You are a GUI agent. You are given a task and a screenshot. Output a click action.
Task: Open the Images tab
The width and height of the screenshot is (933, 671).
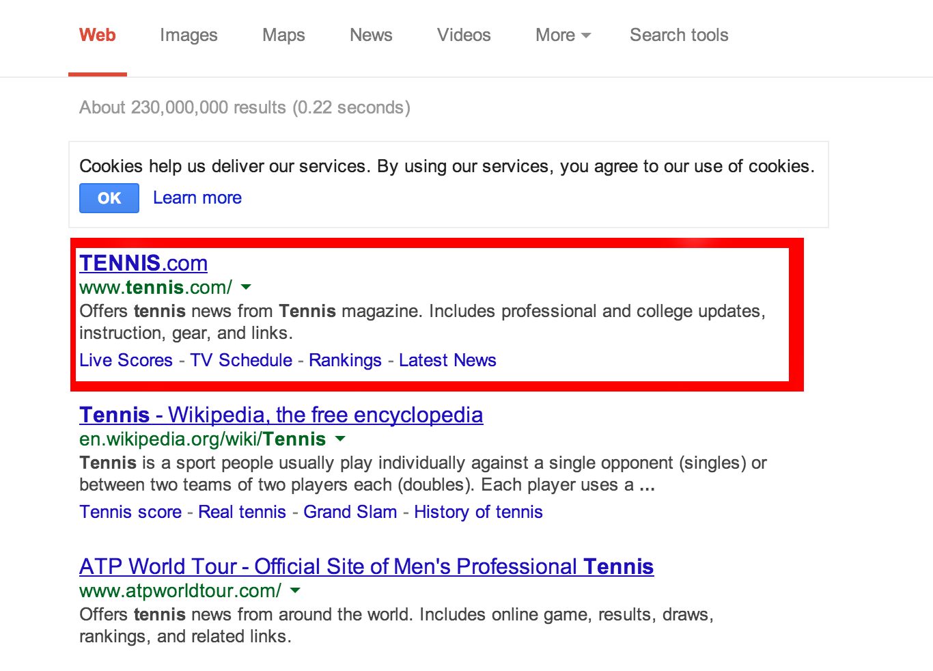[189, 36]
